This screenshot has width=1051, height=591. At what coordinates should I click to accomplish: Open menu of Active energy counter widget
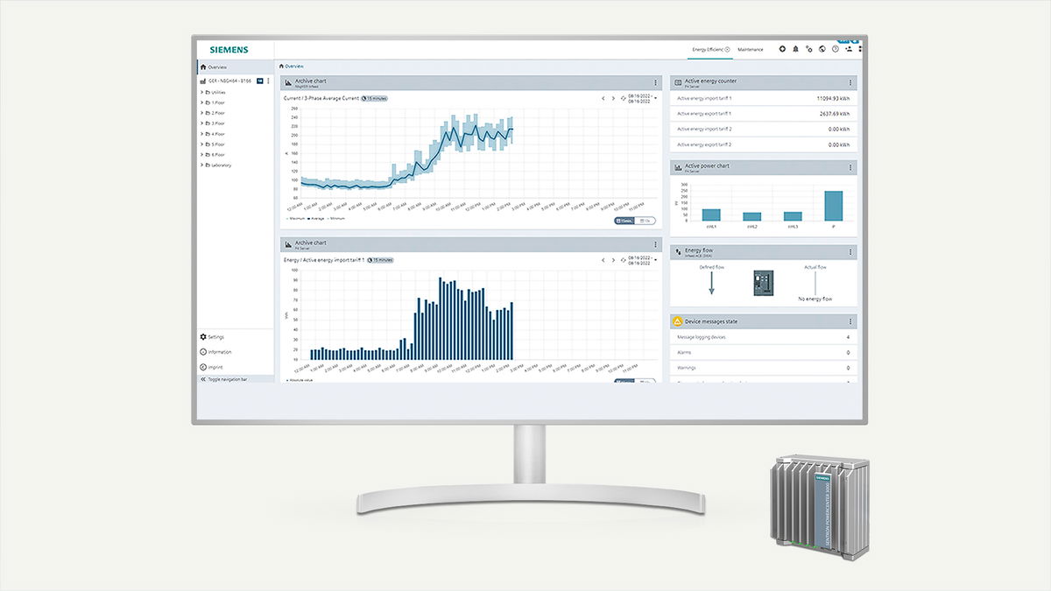pos(850,83)
